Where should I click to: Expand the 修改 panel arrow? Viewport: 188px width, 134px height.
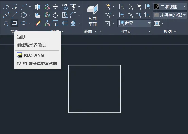63,31
